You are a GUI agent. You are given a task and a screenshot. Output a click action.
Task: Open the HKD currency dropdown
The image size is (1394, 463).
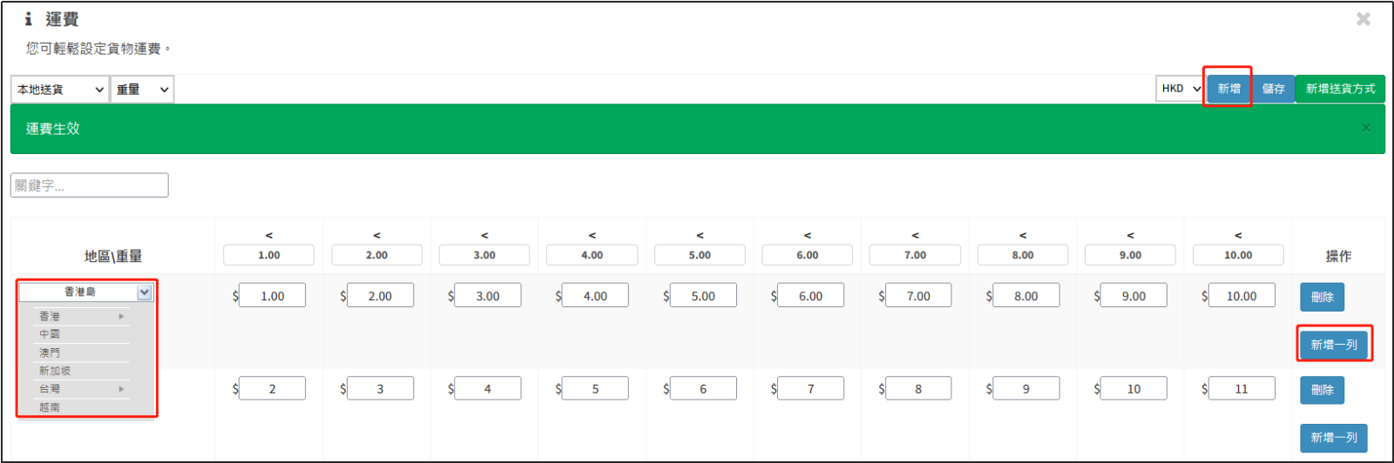click(1181, 89)
